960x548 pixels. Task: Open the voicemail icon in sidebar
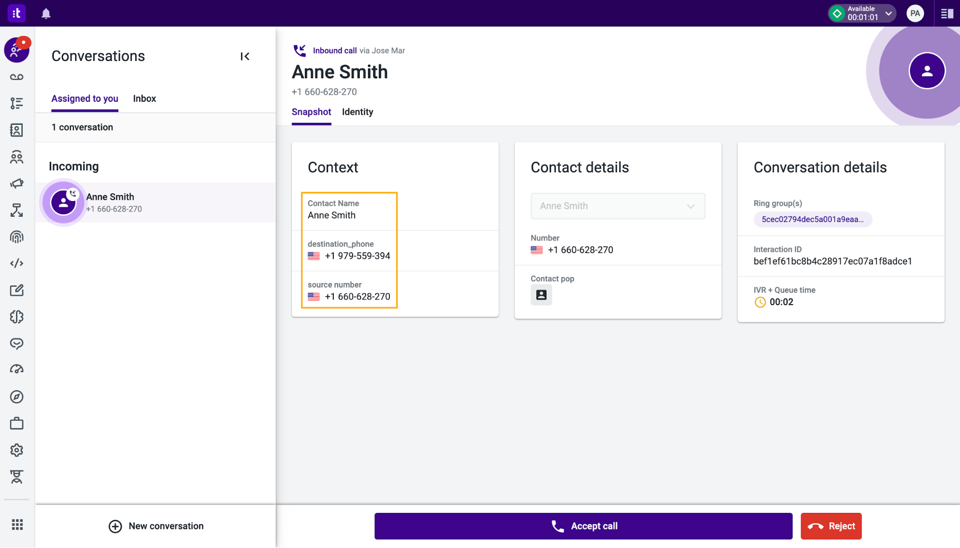pos(17,77)
